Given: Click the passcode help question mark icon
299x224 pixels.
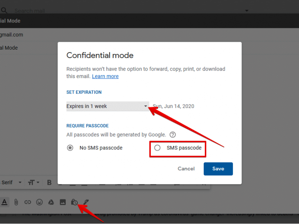Looking at the screenshot, I should (x=173, y=135).
